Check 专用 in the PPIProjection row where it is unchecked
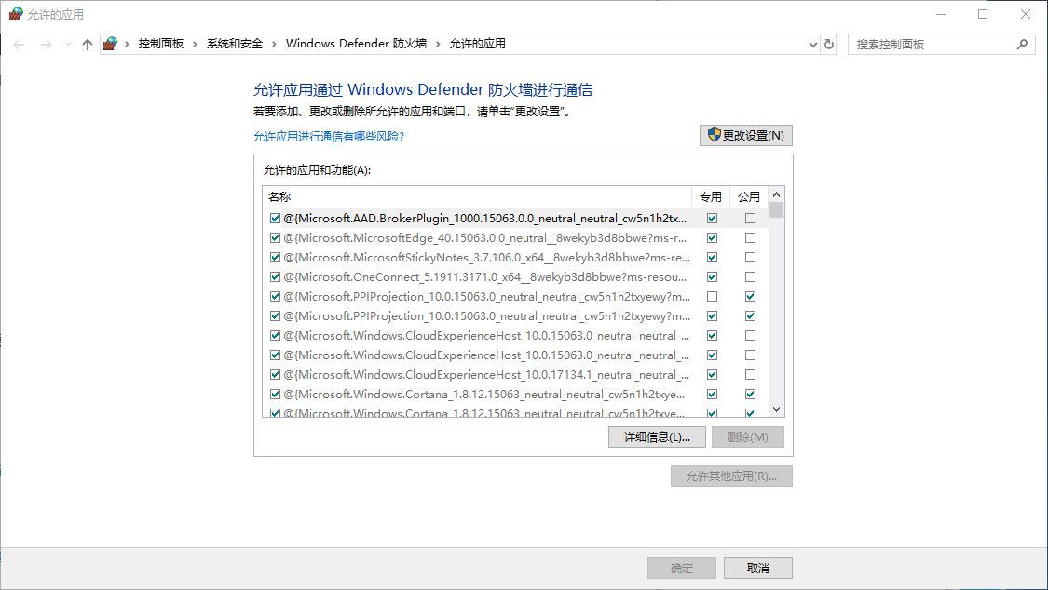 712,296
